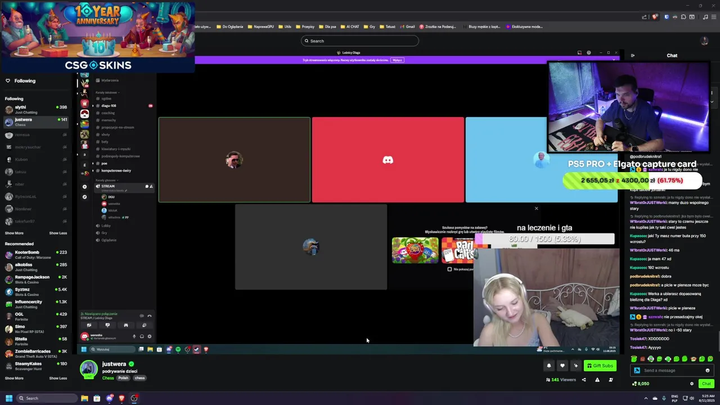Open Lobby voice channel in Discord
Screen dimensions: 720x405
click(106, 226)
